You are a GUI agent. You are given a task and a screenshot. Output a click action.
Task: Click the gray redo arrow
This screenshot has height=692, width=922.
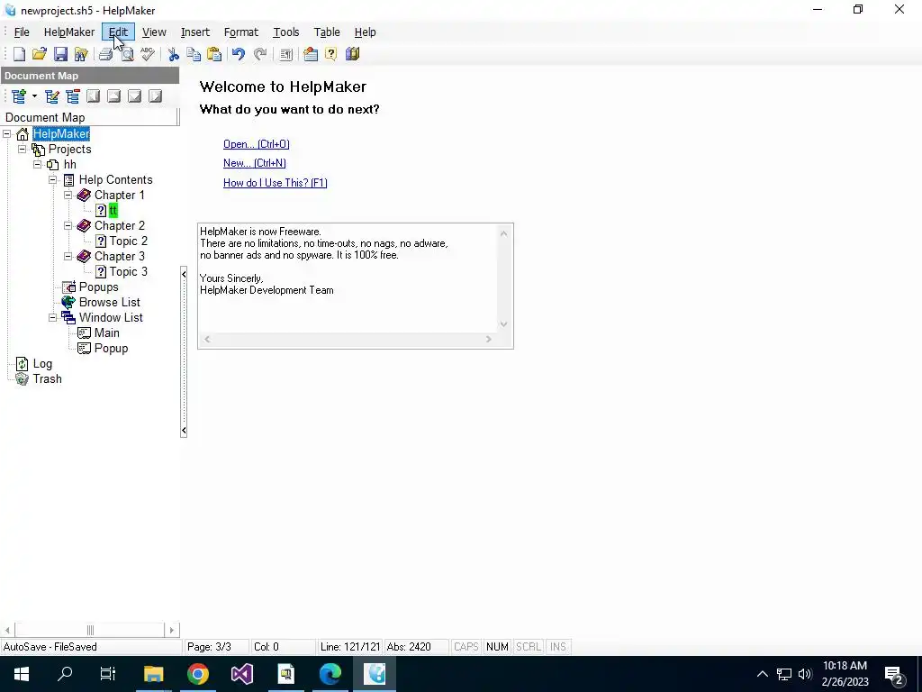tap(260, 54)
